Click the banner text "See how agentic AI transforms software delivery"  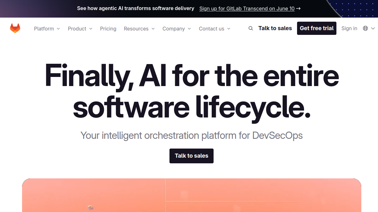tap(135, 8)
